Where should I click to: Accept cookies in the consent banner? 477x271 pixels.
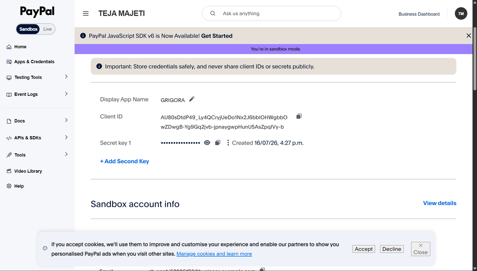click(x=363, y=249)
